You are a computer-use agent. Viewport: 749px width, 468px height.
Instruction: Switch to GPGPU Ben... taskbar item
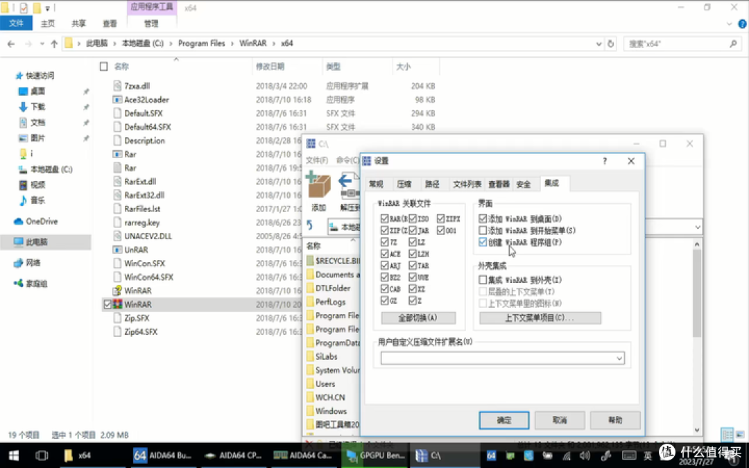(376, 455)
